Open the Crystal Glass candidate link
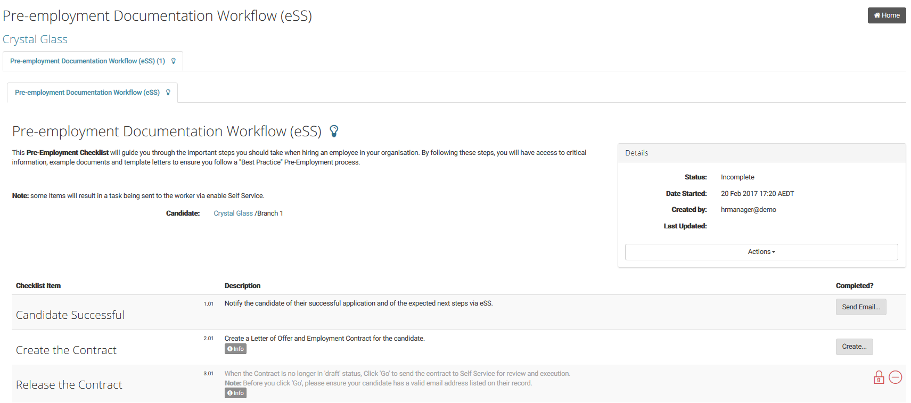This screenshot has height=403, width=911. click(x=233, y=213)
